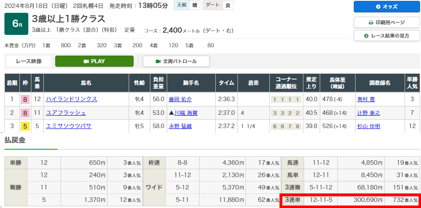Open the 印刷用ページ print page
Viewport: 421px width, 208px height.
[x=387, y=23]
